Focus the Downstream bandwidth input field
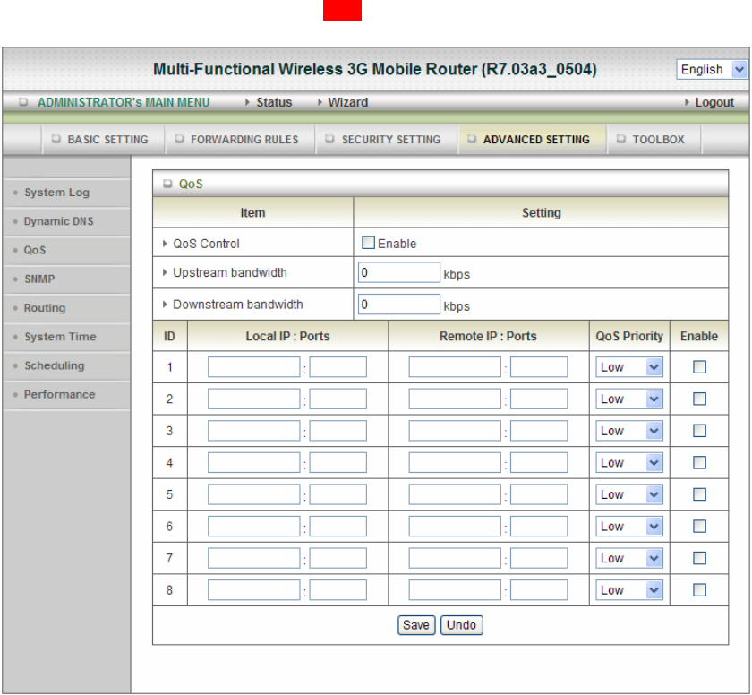The height and width of the screenshot is (695, 752). pyautogui.click(x=399, y=305)
